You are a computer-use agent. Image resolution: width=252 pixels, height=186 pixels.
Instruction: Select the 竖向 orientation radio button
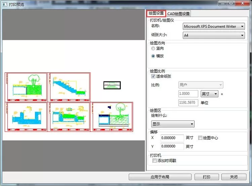[153, 48]
